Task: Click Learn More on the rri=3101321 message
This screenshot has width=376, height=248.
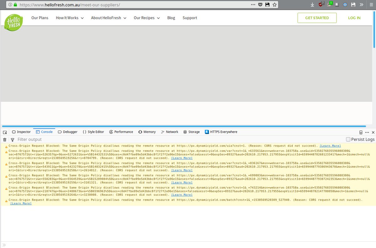Action: pos(182,183)
